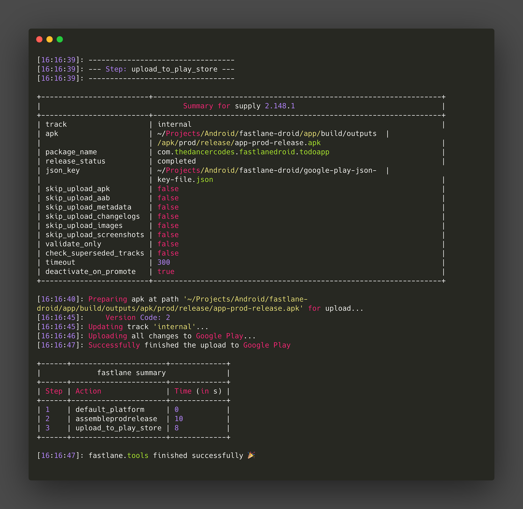Click the app-prod-release.apk path line
Image resolution: width=523 pixels, height=509 pixels.
coord(239,143)
